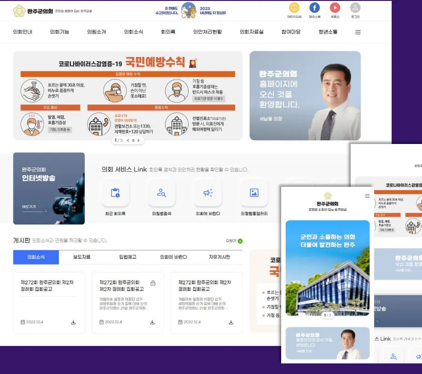This screenshot has height=374, width=422.
Task: Click 의회 서비스 Link heading
Action: click(124, 169)
